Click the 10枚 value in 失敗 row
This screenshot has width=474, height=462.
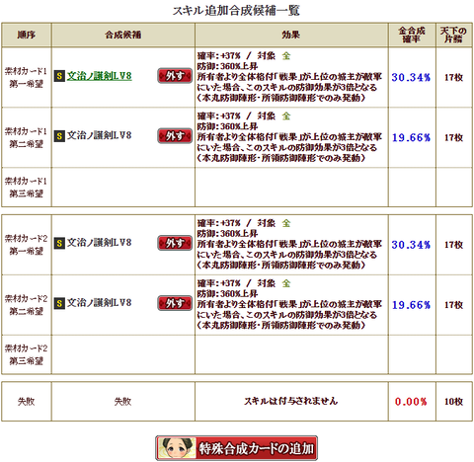tap(453, 402)
